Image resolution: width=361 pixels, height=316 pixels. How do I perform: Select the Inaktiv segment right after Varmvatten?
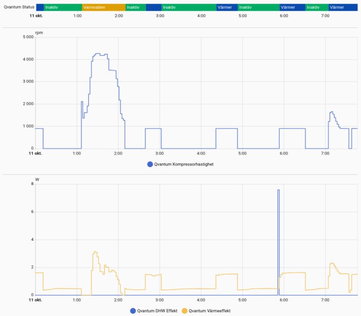coord(135,8)
